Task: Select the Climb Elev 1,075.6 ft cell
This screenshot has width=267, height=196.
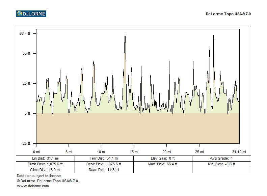Action: [45, 164]
